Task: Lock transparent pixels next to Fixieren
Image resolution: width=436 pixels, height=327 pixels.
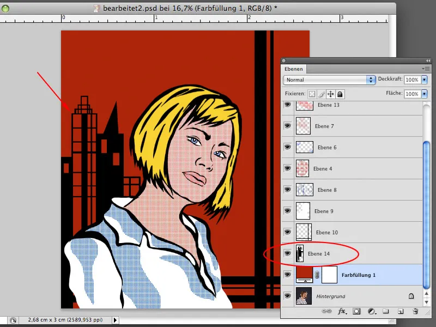Action: (x=312, y=94)
